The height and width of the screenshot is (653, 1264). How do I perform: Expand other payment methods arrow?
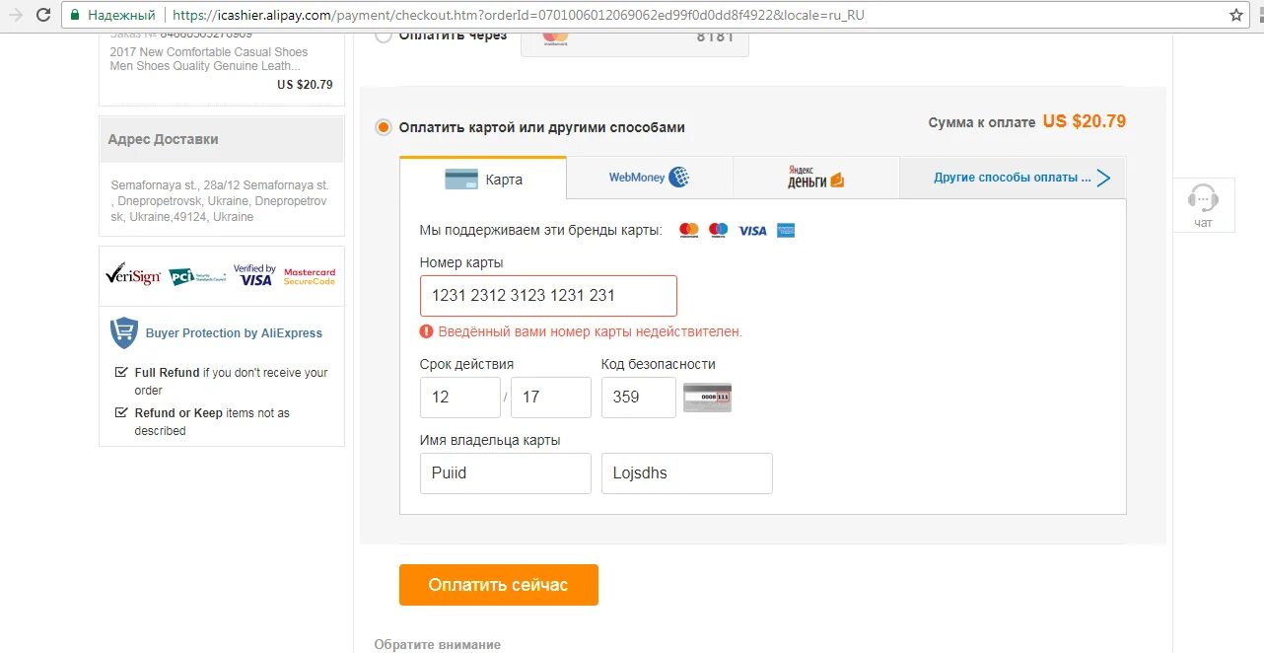point(1103,179)
